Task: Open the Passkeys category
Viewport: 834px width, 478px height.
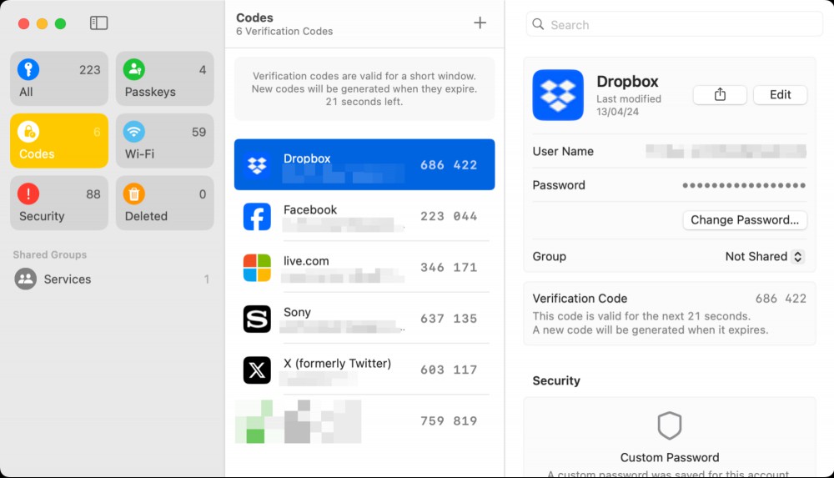Action: (165, 78)
